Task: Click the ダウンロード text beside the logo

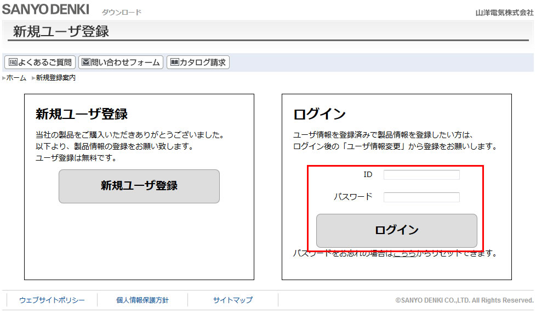Action: (121, 13)
